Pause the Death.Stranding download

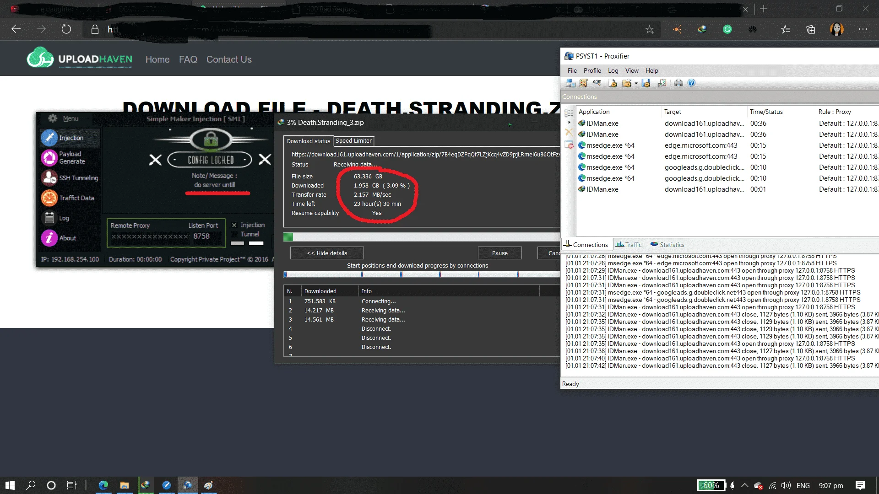click(499, 253)
